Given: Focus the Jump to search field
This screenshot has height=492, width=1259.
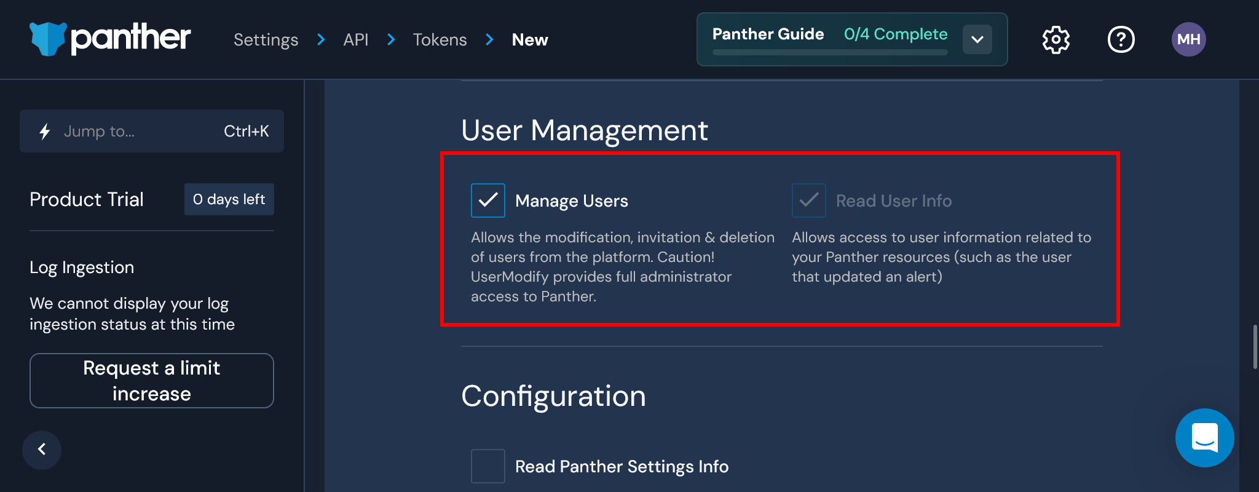Looking at the screenshot, I should click(152, 131).
